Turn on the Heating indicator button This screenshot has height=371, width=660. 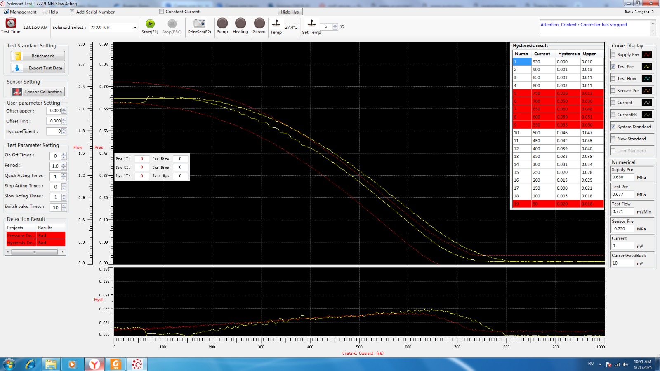coord(240,23)
